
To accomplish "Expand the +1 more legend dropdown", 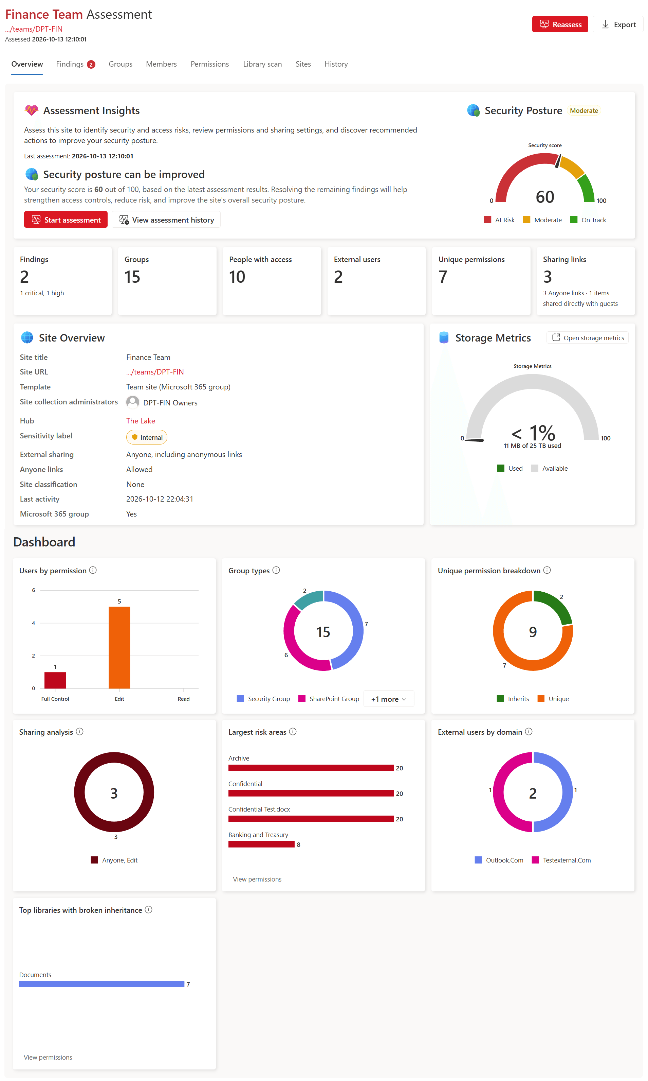I will coord(388,699).
